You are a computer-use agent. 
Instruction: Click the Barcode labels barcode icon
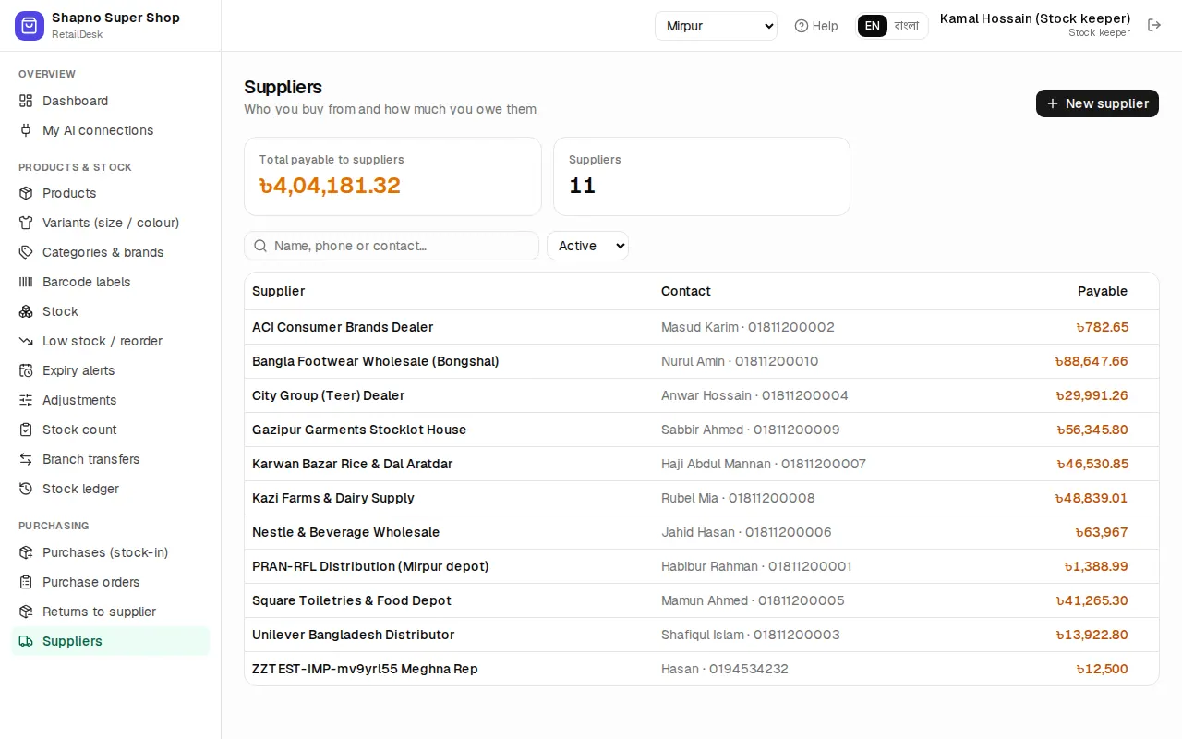(x=26, y=282)
